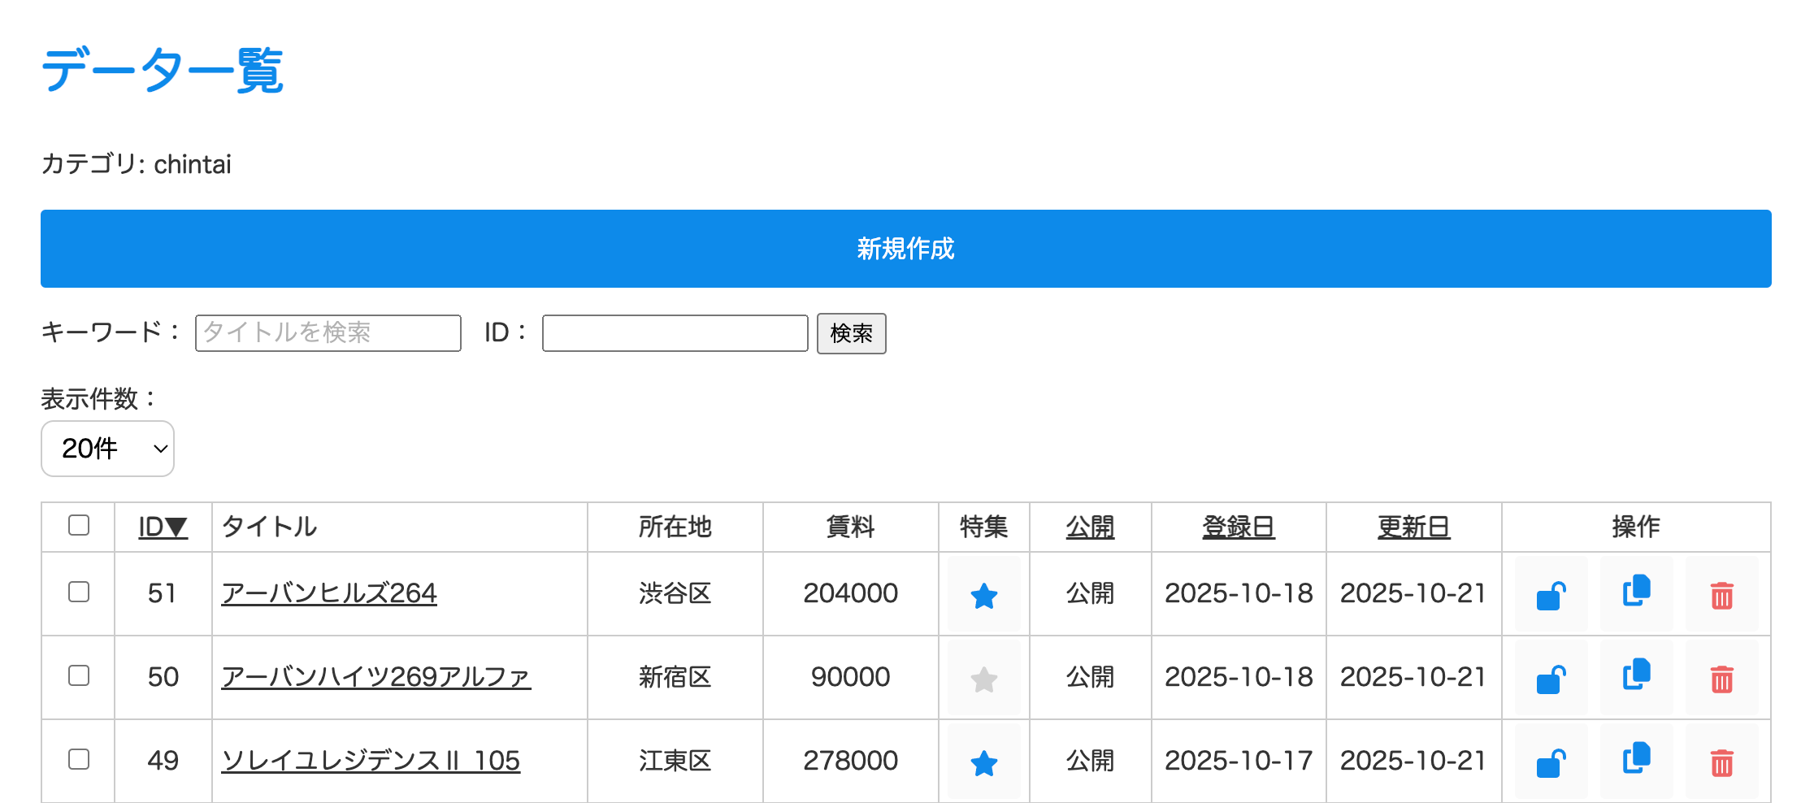Image resolution: width=1814 pixels, height=803 pixels.
Task: Focus the キーワード title search field
Action: (328, 333)
